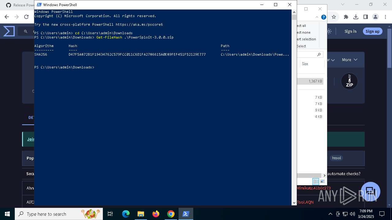Screen dimensions: 392x220
Task: Collapse File Explorer ribbon chevron
Action: coord(318,17)
